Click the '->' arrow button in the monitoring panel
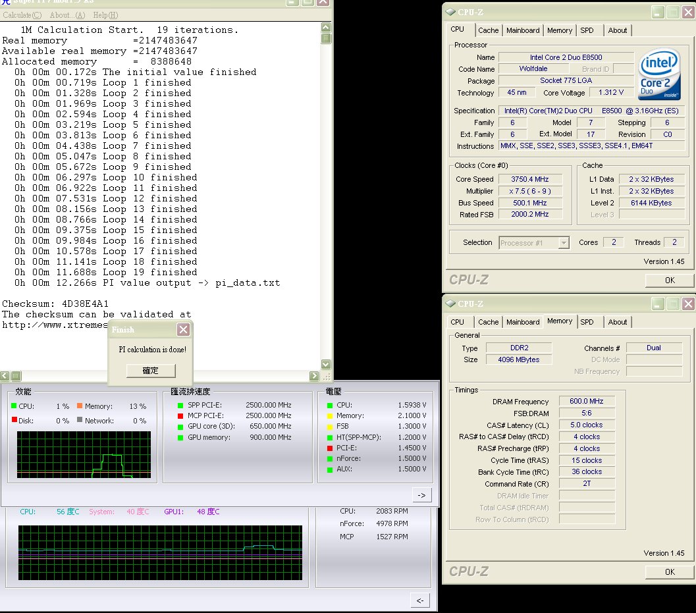 (421, 495)
